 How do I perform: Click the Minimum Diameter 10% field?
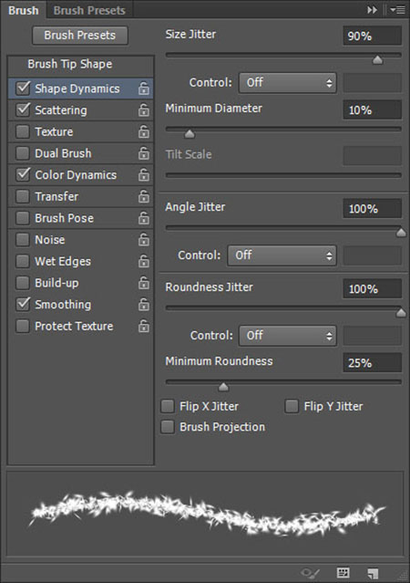click(x=372, y=109)
